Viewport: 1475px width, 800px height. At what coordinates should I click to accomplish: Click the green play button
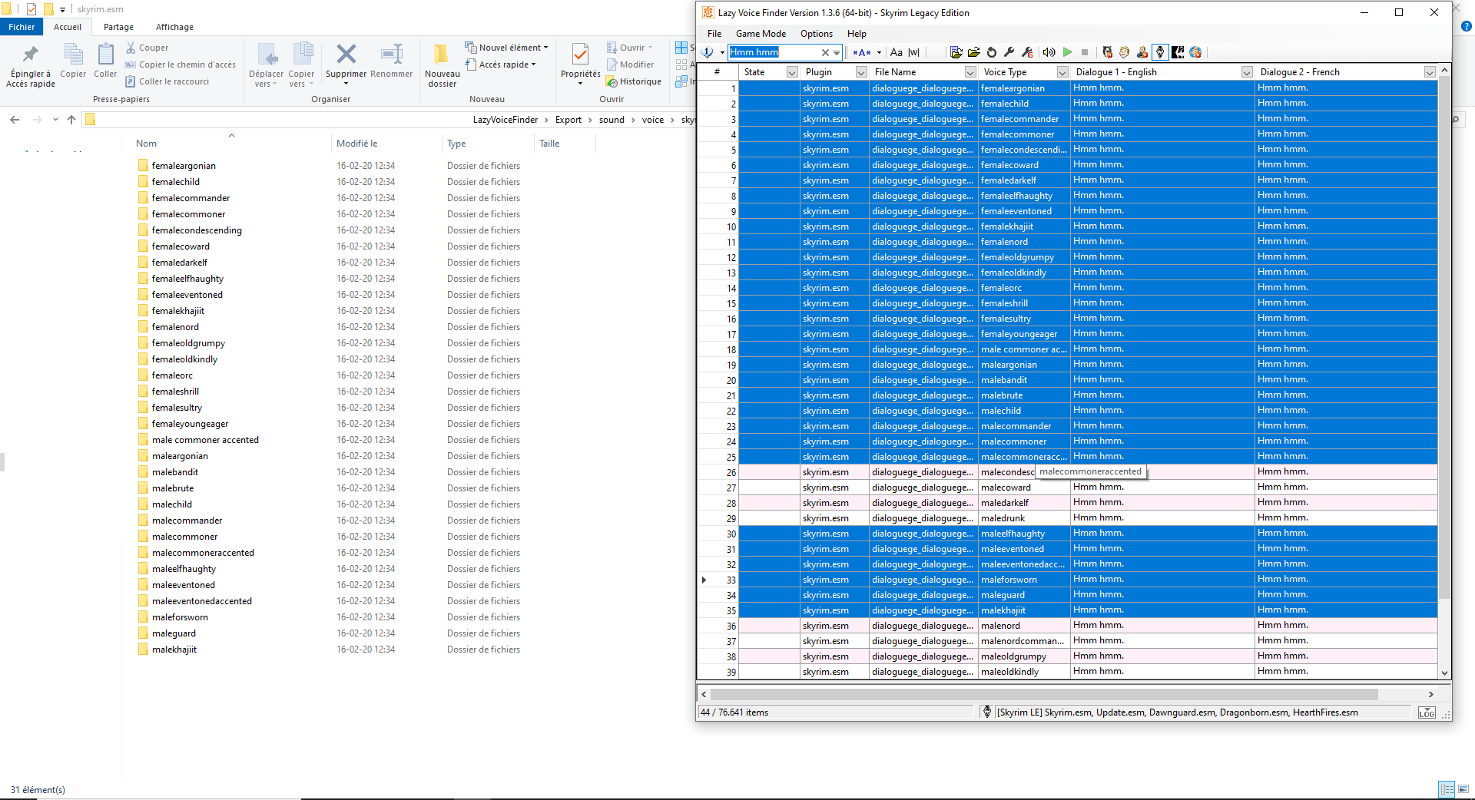[1067, 52]
